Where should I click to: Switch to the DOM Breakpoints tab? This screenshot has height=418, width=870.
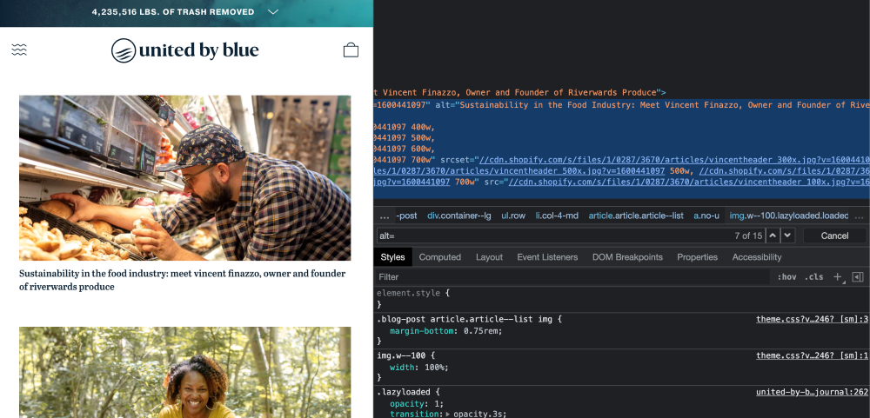[627, 257]
